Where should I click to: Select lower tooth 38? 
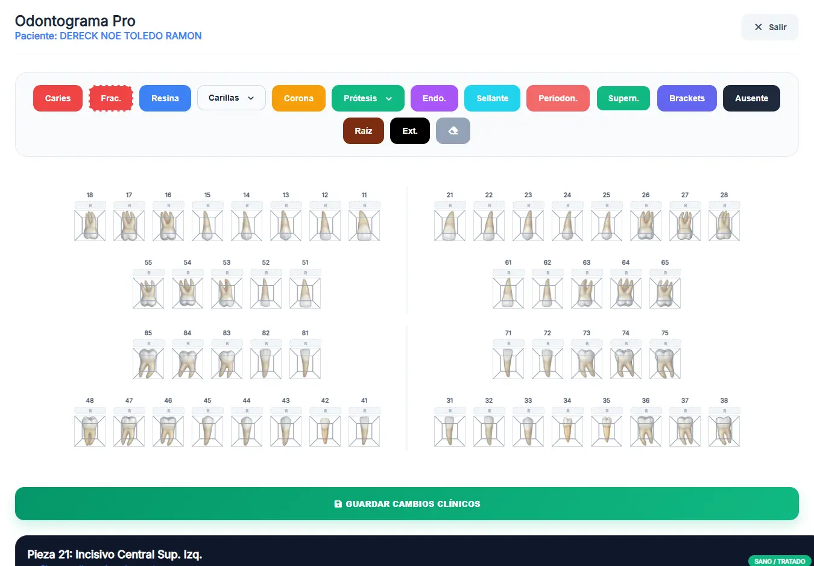pos(724,431)
